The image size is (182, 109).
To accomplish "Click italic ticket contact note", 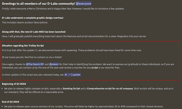I will [x=32, y=57].
